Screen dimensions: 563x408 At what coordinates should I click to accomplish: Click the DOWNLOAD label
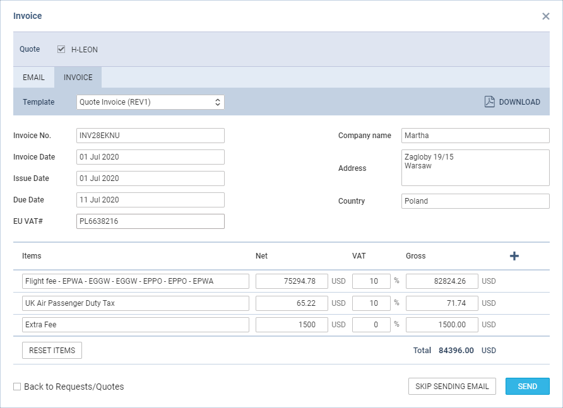click(519, 102)
